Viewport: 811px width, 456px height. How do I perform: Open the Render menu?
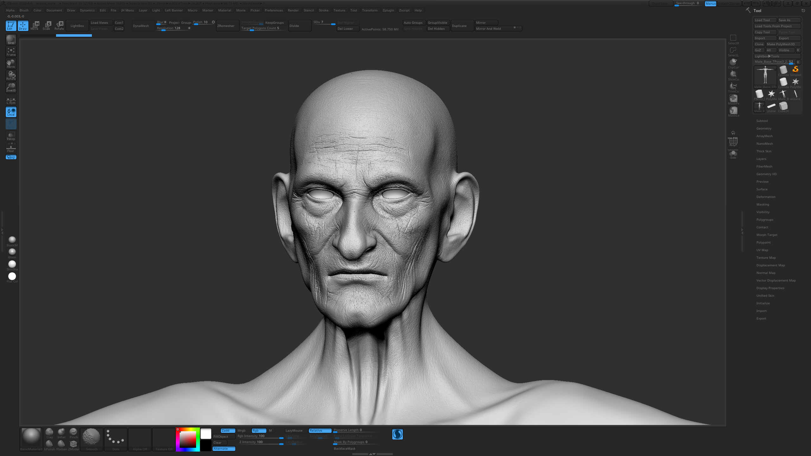[x=293, y=10]
